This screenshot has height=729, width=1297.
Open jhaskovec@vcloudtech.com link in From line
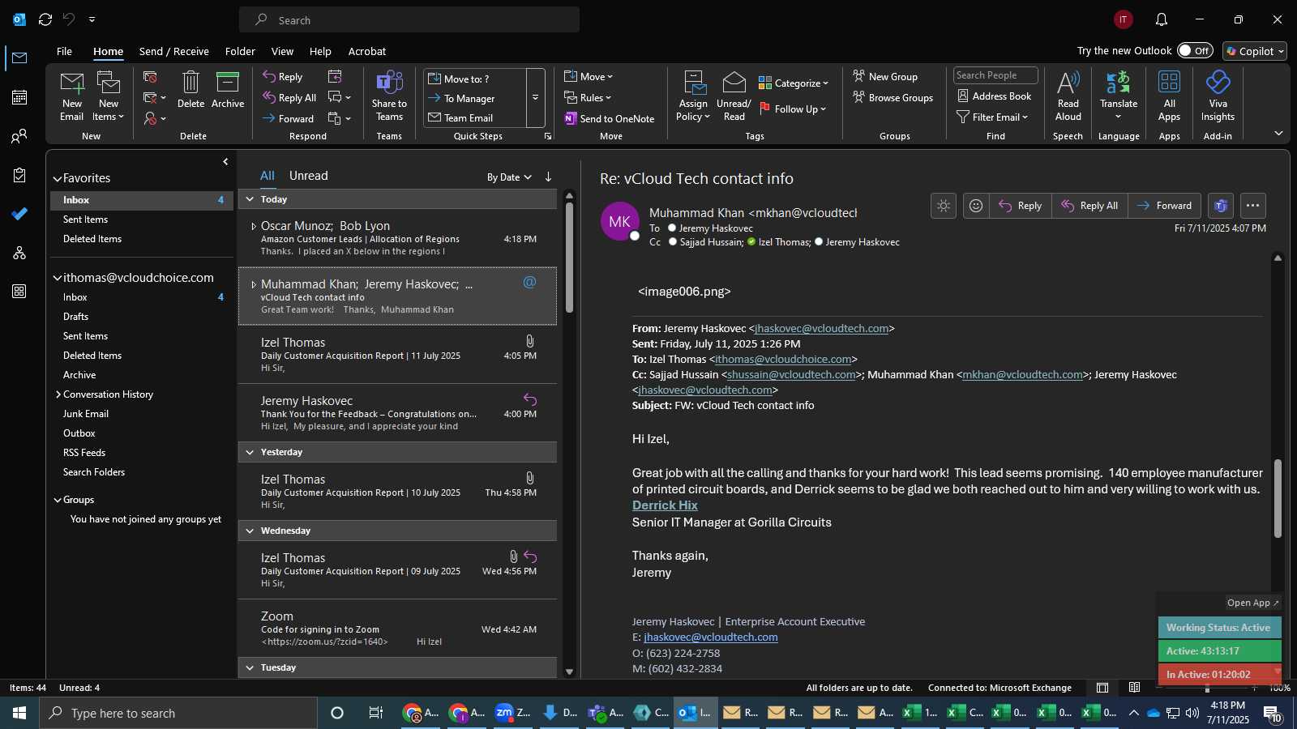[x=821, y=328]
